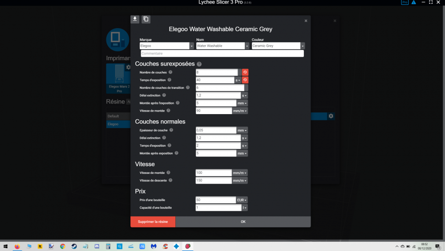Open Firefox from the taskbar
Image resolution: width=445 pixels, height=251 pixels.
coord(17,246)
